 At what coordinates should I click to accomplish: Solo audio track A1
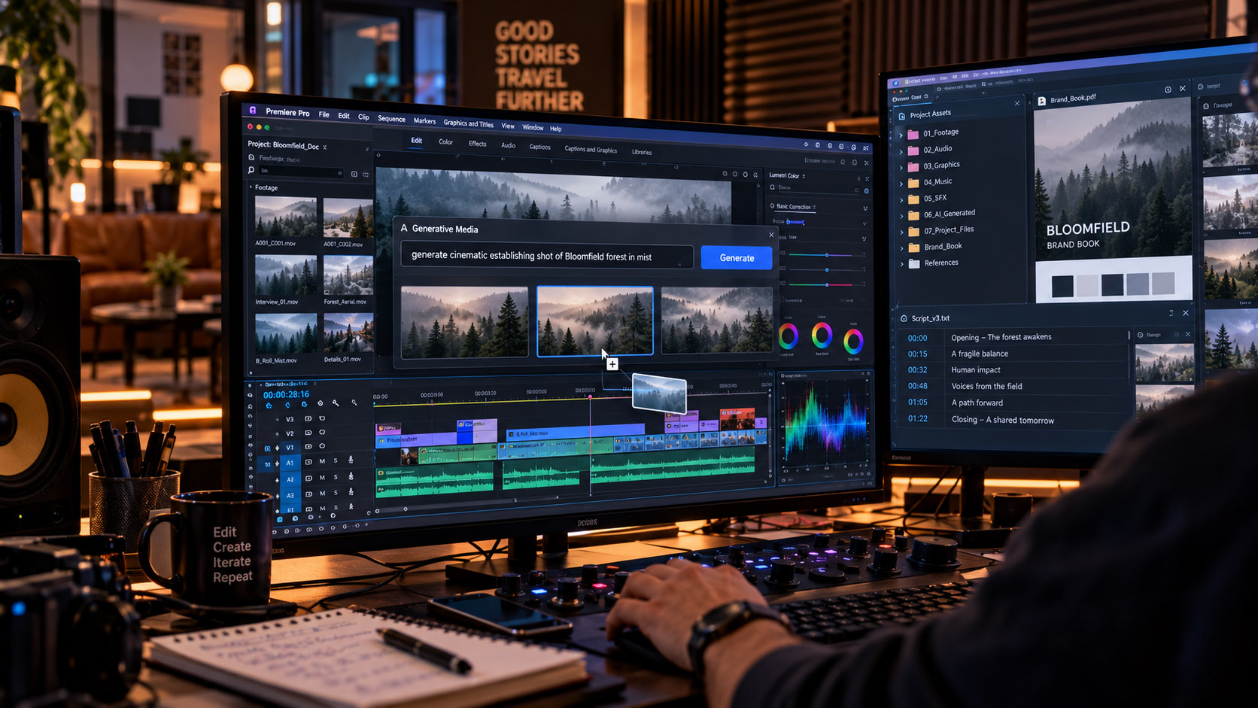tap(336, 460)
